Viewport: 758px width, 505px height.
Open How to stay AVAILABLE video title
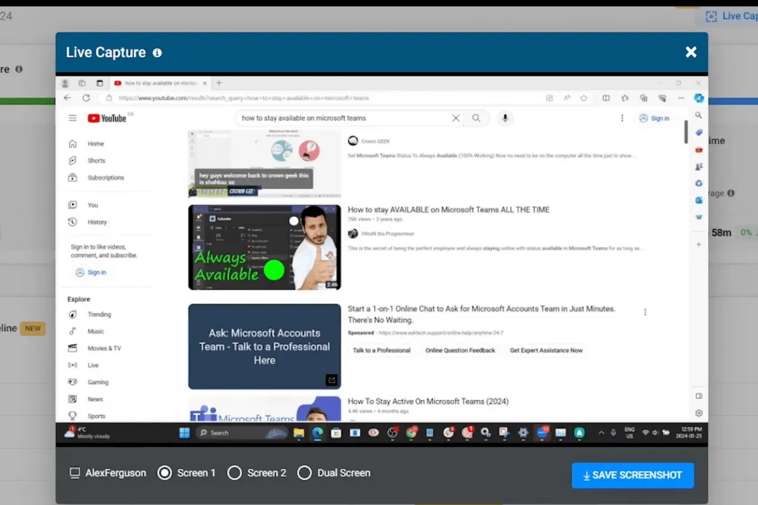pos(448,210)
